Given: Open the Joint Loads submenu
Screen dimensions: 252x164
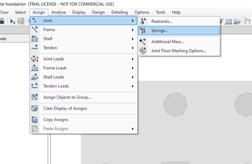Looking at the screenshot, I should coord(83,59).
